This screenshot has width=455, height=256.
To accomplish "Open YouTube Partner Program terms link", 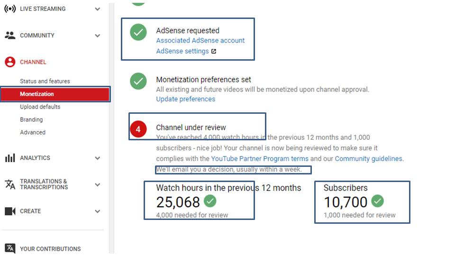I will click(260, 159).
